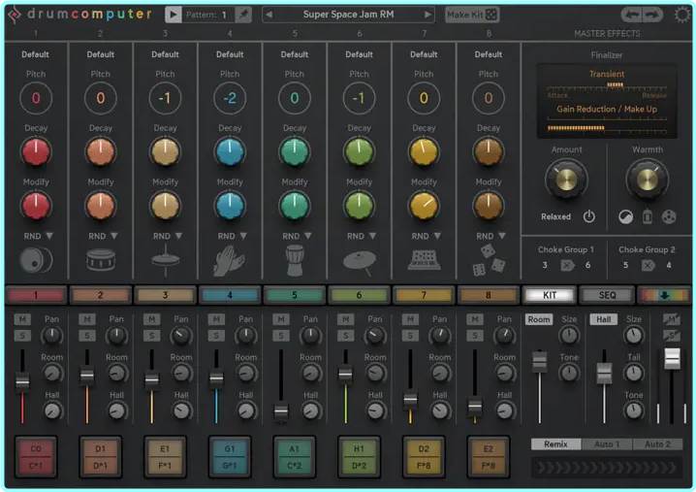Mute channel 1 with its M button
The image size is (696, 492).
pos(22,319)
